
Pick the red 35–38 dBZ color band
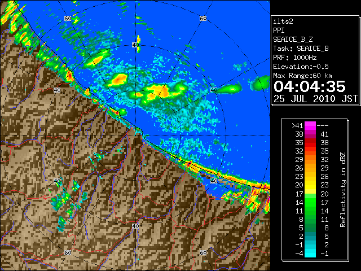pos(310,143)
